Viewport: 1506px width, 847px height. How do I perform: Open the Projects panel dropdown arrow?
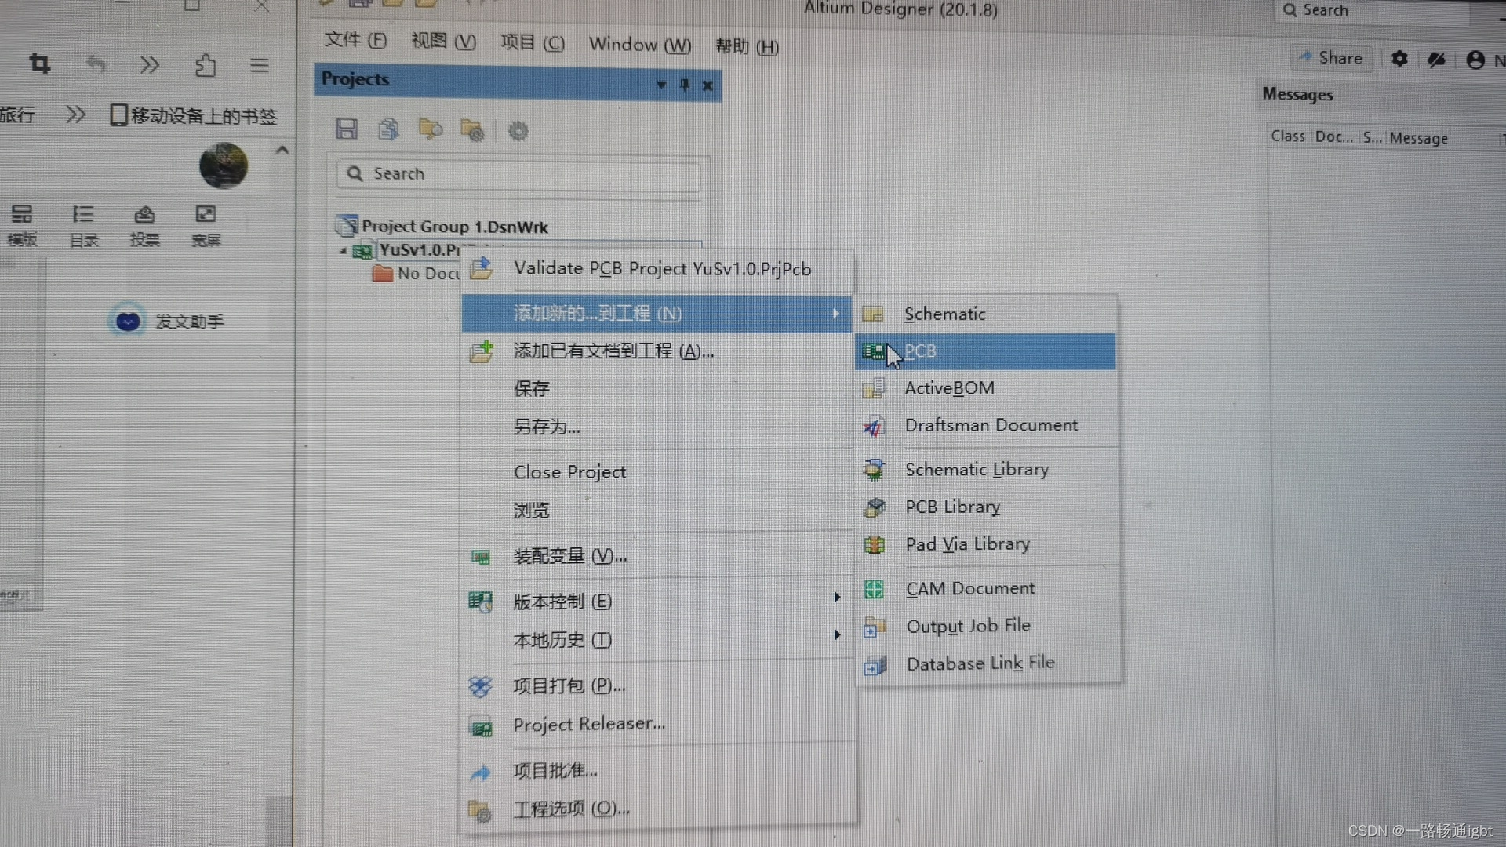[660, 85]
